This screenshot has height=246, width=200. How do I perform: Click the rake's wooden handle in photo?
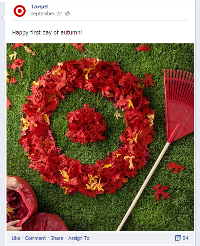[143, 186]
